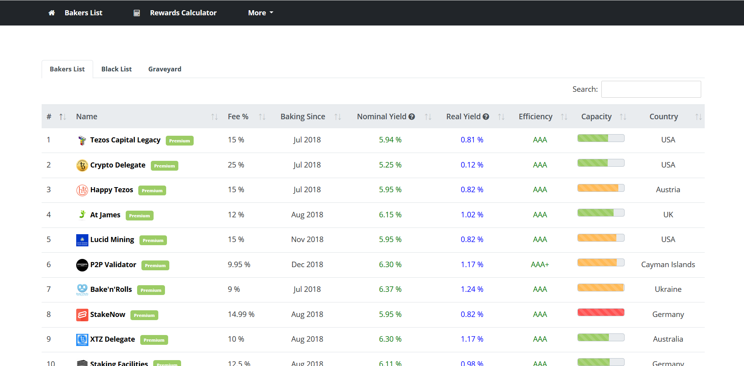The width and height of the screenshot is (744, 366).
Task: Click Tezos Capital Legacy green capacity bar
Action: [x=601, y=138]
